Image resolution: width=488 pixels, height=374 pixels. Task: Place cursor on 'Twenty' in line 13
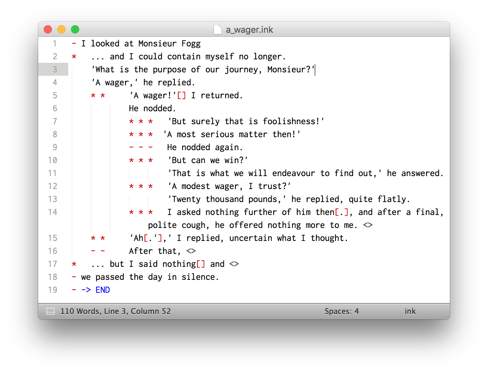[186, 199]
